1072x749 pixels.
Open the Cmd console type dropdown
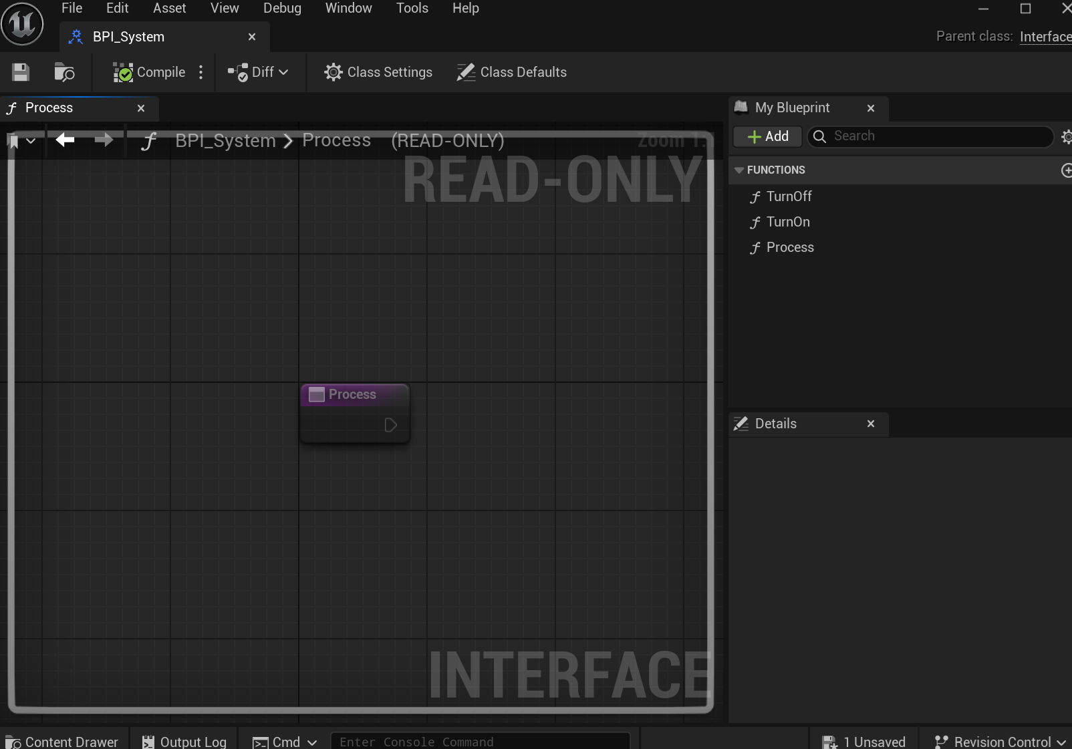pyautogui.click(x=284, y=741)
